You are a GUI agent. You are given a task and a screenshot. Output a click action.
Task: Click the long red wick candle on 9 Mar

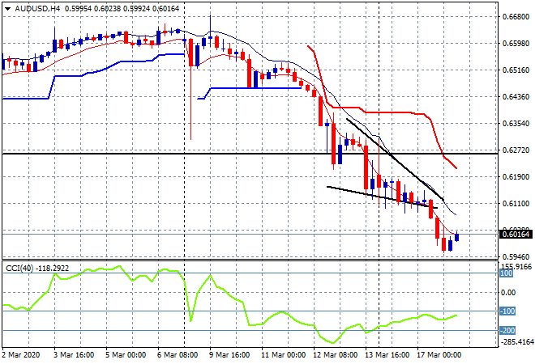pyautogui.click(x=190, y=88)
